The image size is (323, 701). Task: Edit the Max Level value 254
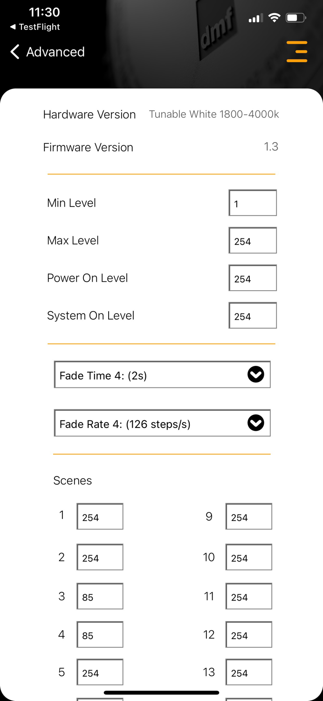(253, 240)
